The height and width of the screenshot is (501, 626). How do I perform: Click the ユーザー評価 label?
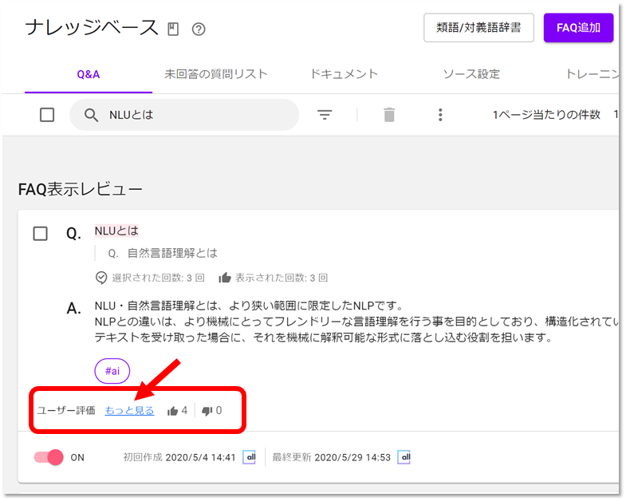pos(66,411)
